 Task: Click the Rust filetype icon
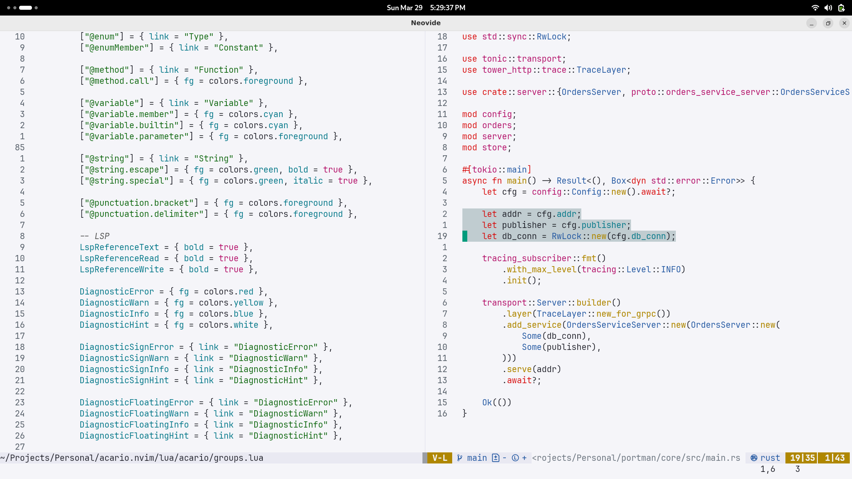click(x=754, y=458)
